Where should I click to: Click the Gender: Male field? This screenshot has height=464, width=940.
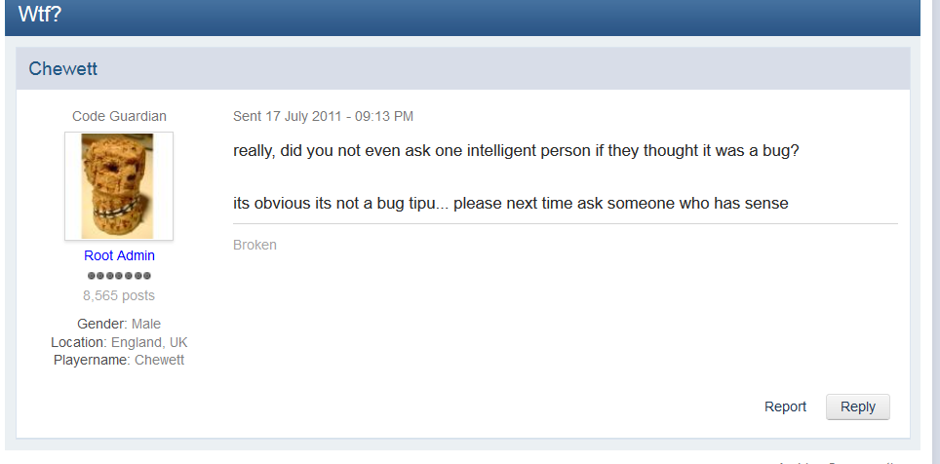tap(119, 325)
